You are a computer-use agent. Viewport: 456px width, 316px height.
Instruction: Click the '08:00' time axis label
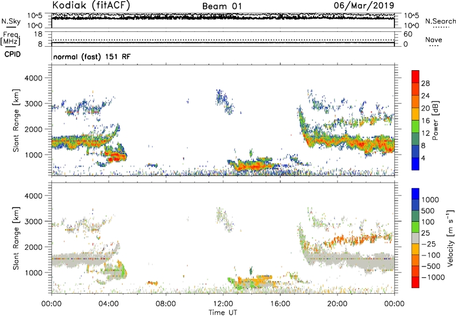tap(166, 304)
